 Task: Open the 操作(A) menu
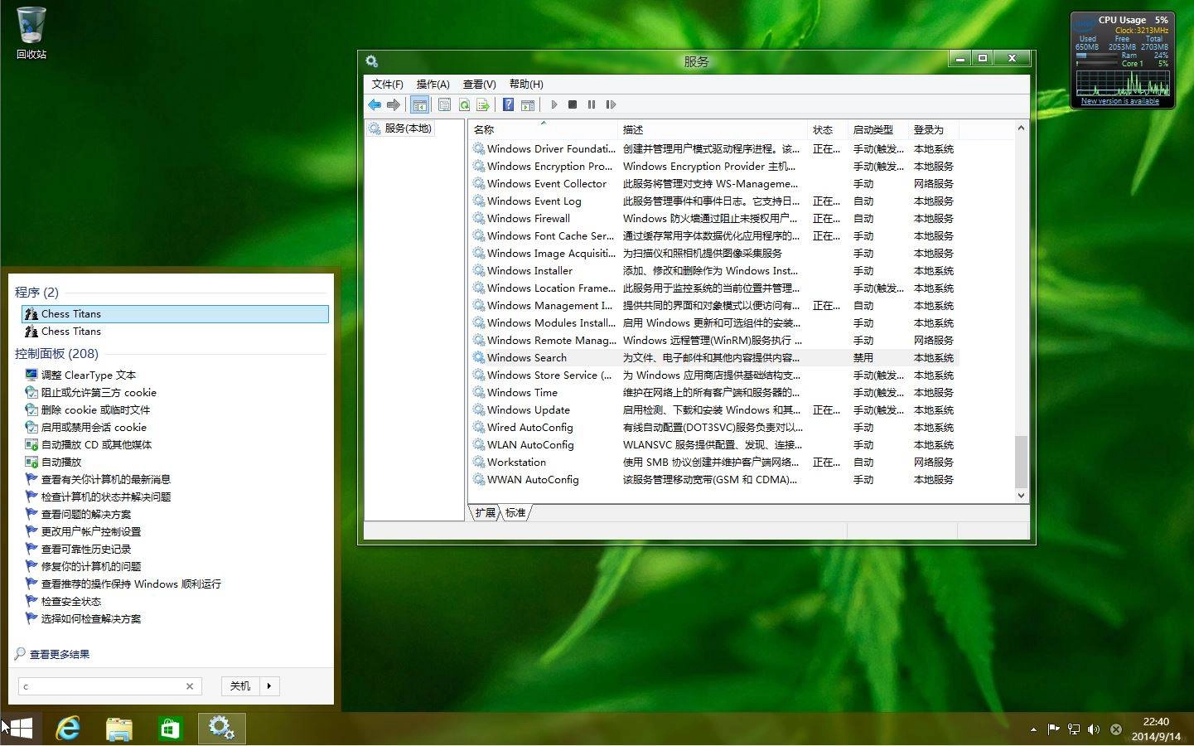(x=433, y=84)
